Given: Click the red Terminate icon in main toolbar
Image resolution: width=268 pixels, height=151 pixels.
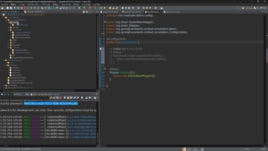Looking at the screenshot, I should pyautogui.click(x=25, y=8).
